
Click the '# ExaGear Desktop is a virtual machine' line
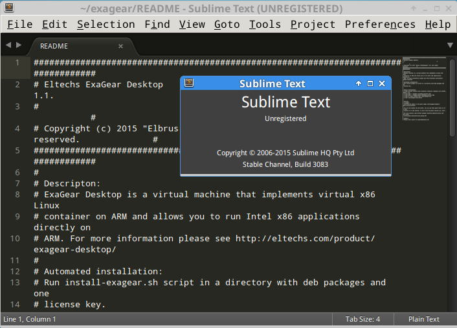[x=205, y=195]
